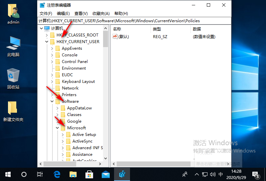Collapse HKEY_CURRENT_USER node arrow
266x181 pixels.
coord(47,42)
